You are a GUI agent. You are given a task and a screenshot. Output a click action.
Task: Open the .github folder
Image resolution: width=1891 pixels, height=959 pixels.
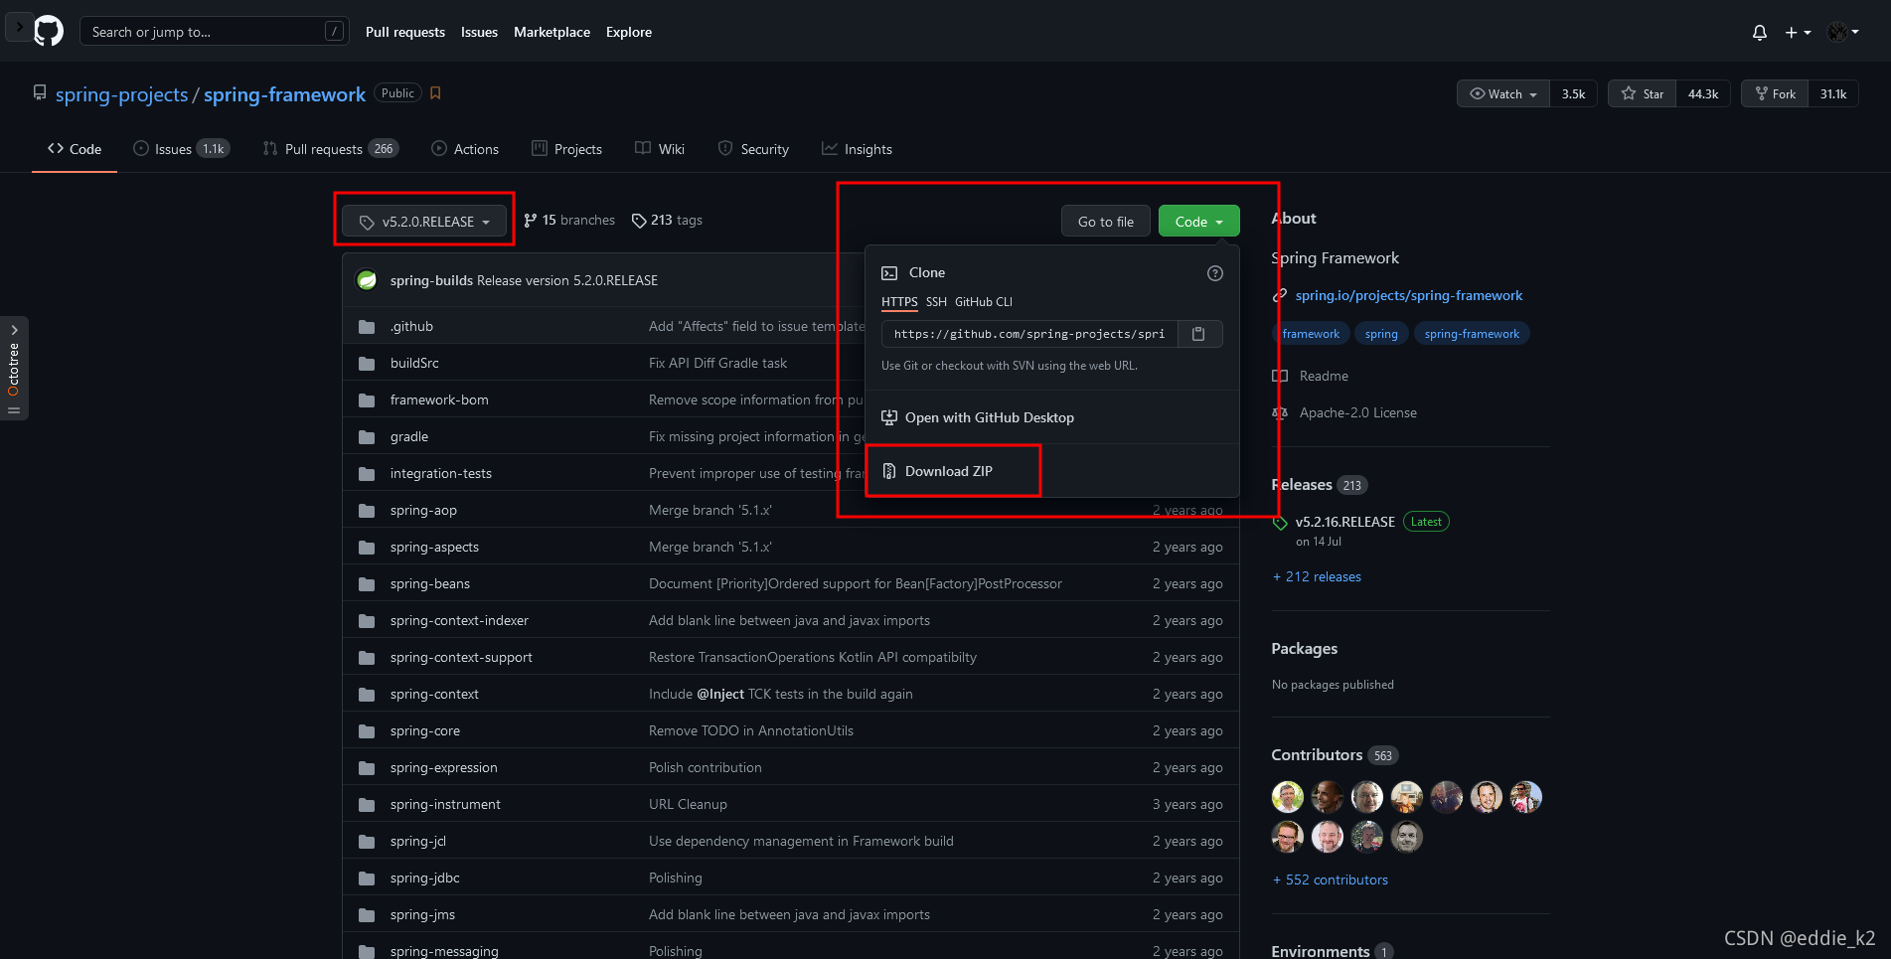click(411, 326)
